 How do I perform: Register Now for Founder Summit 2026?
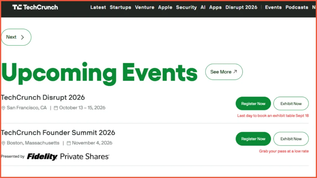pos(253,139)
